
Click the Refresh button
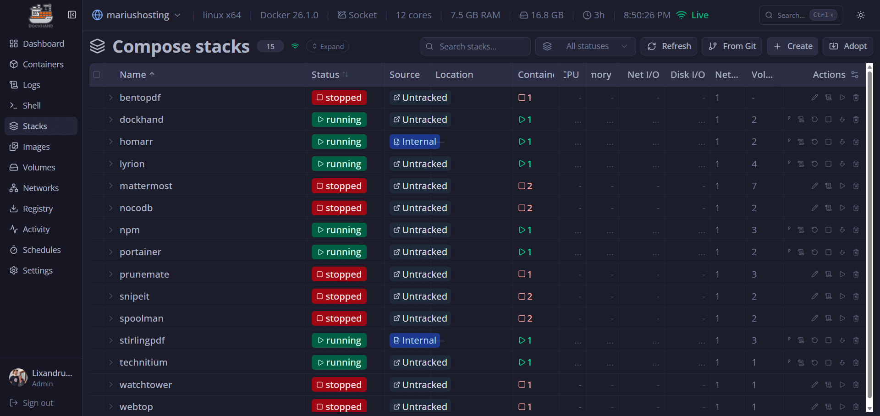[669, 46]
